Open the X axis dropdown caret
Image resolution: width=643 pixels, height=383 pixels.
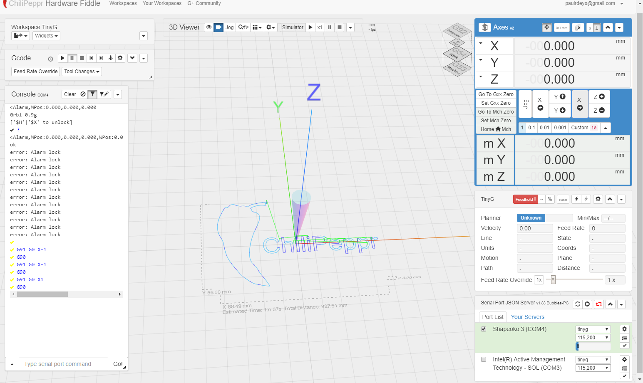[x=481, y=43]
